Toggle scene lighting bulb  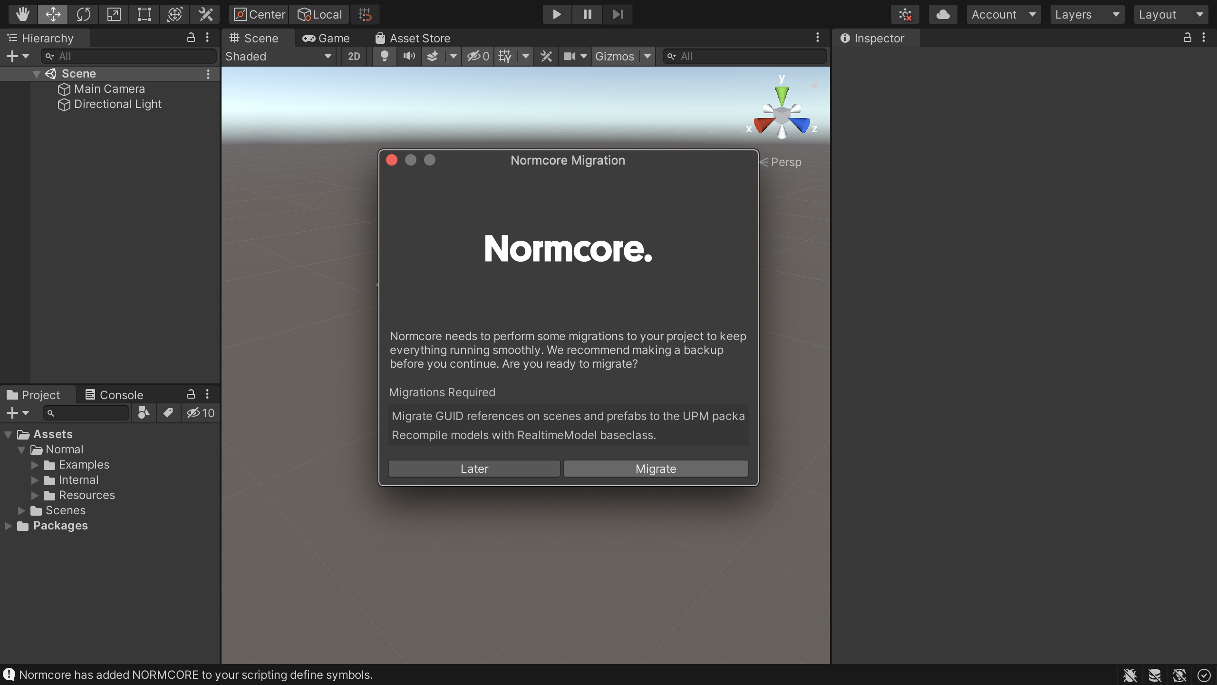point(385,56)
